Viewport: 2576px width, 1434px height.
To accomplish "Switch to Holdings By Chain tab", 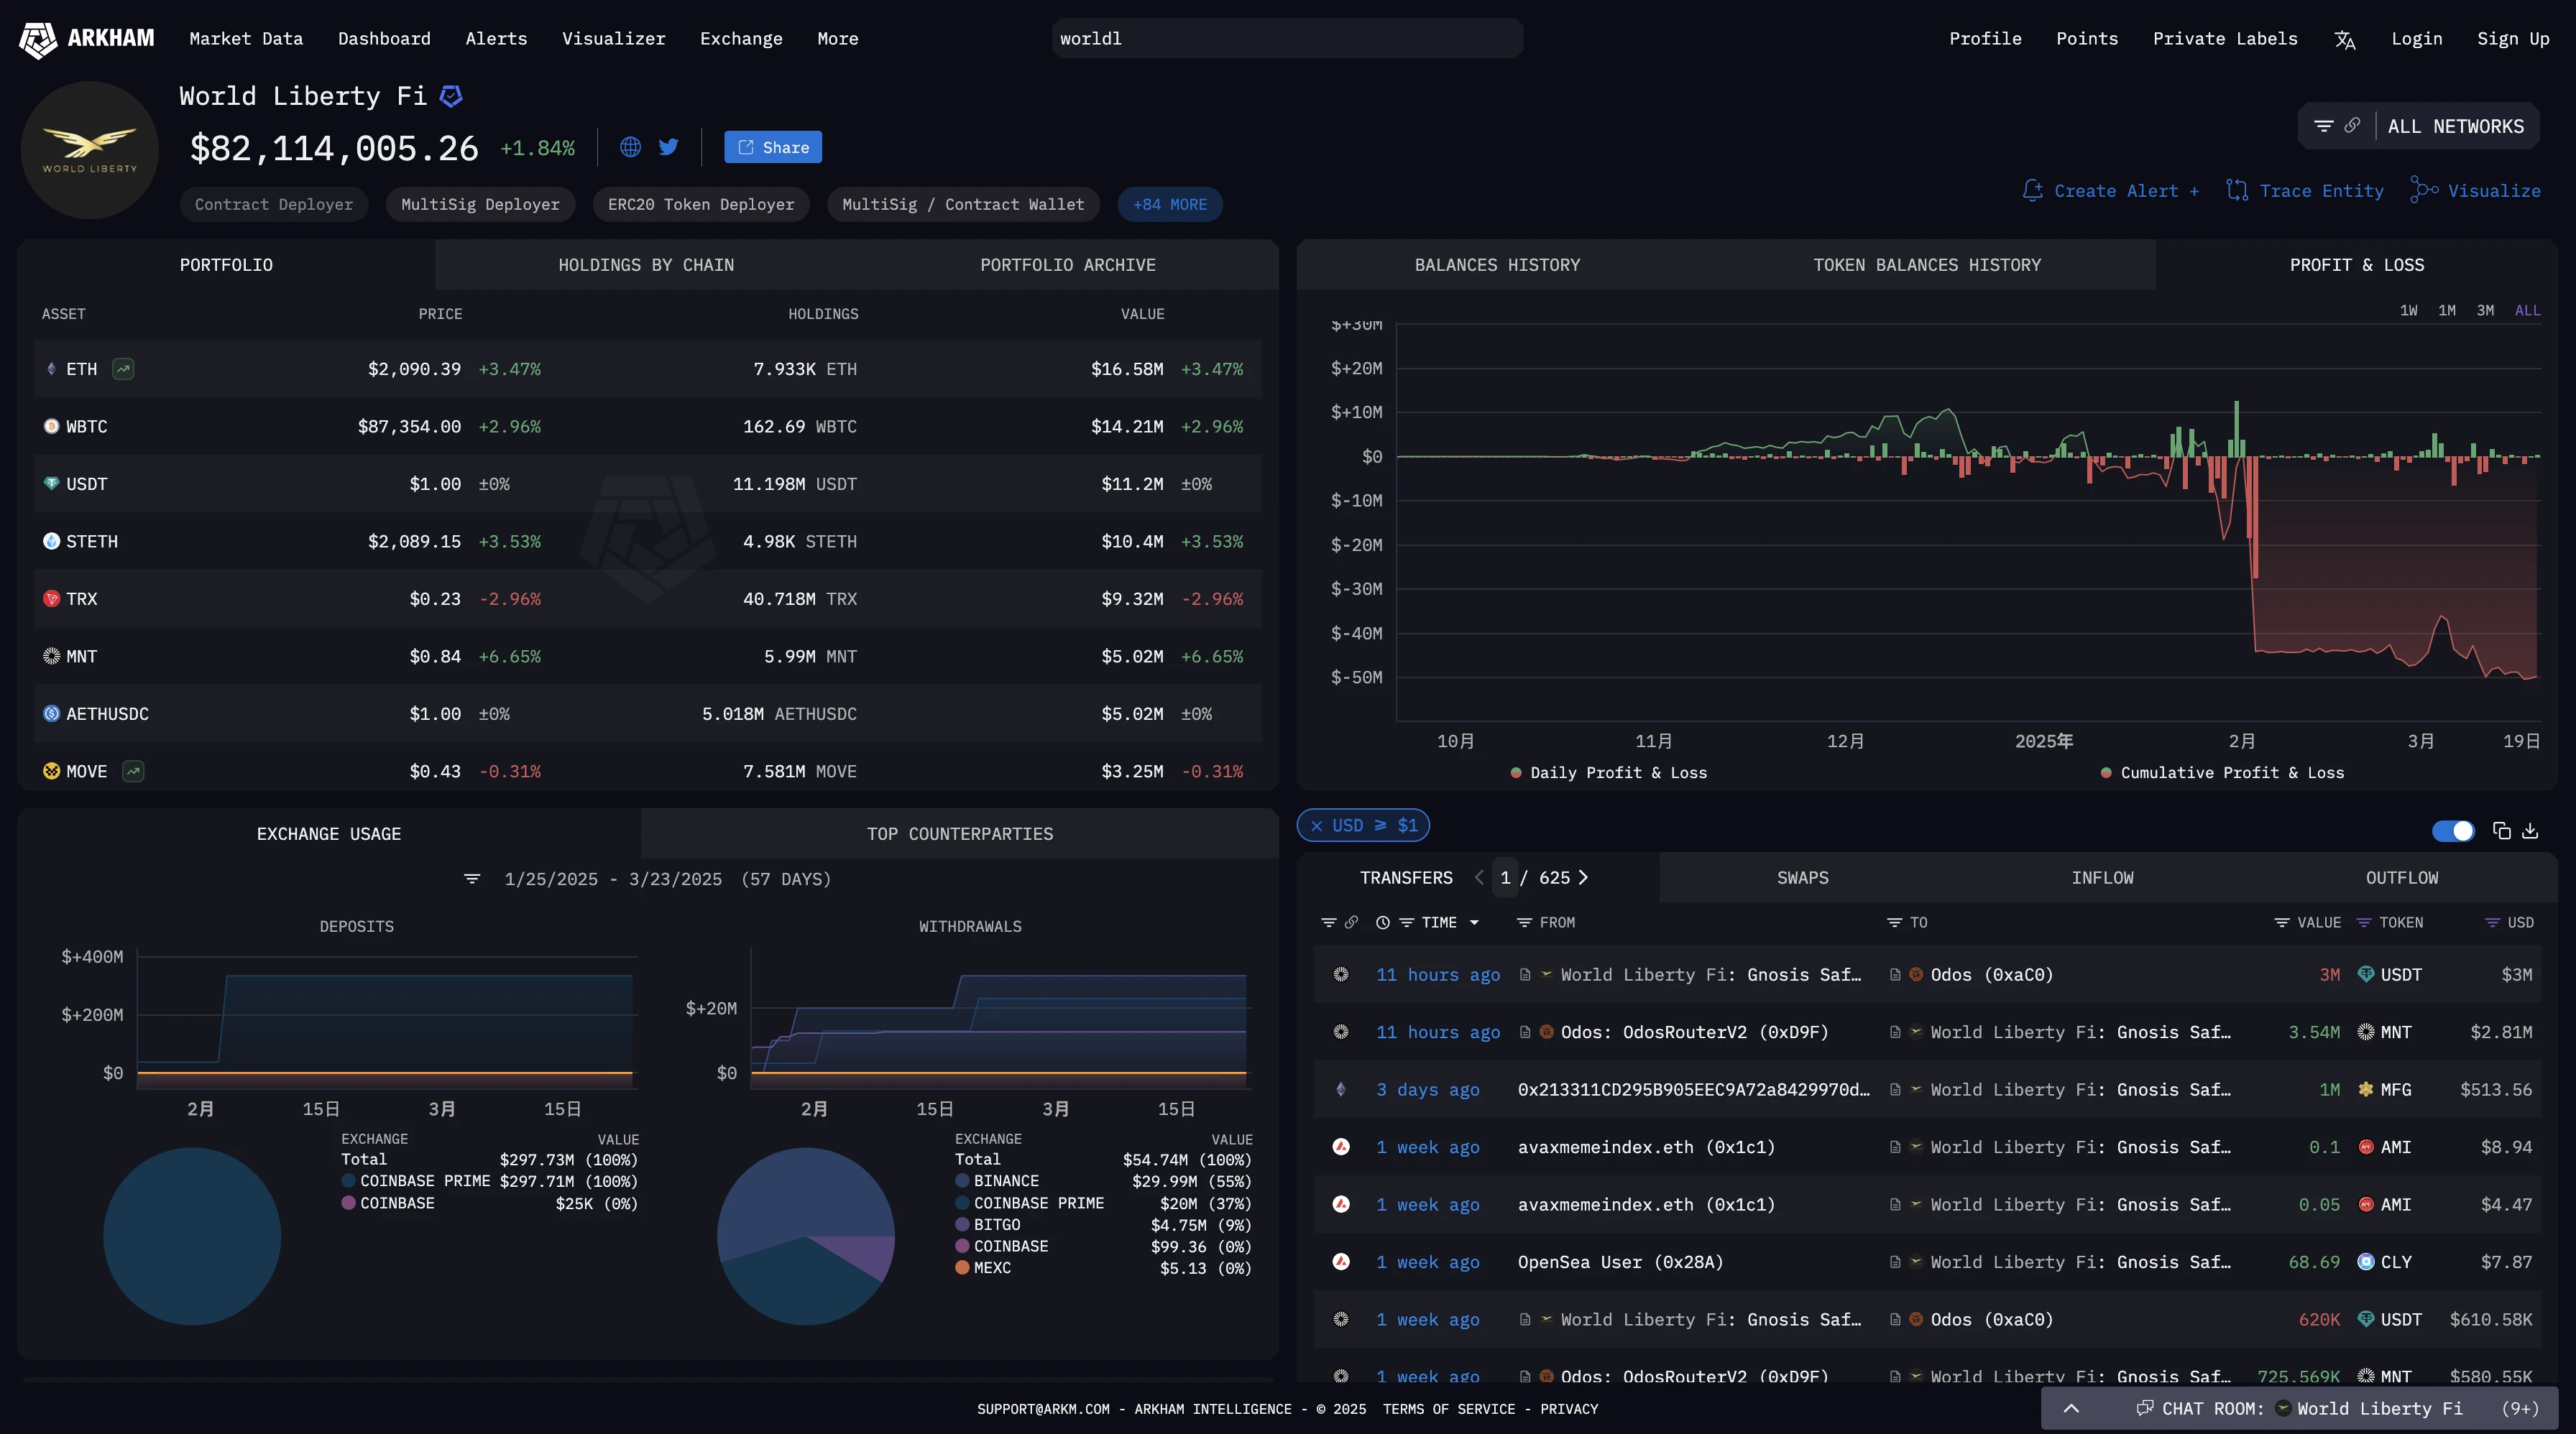I will tap(645, 265).
